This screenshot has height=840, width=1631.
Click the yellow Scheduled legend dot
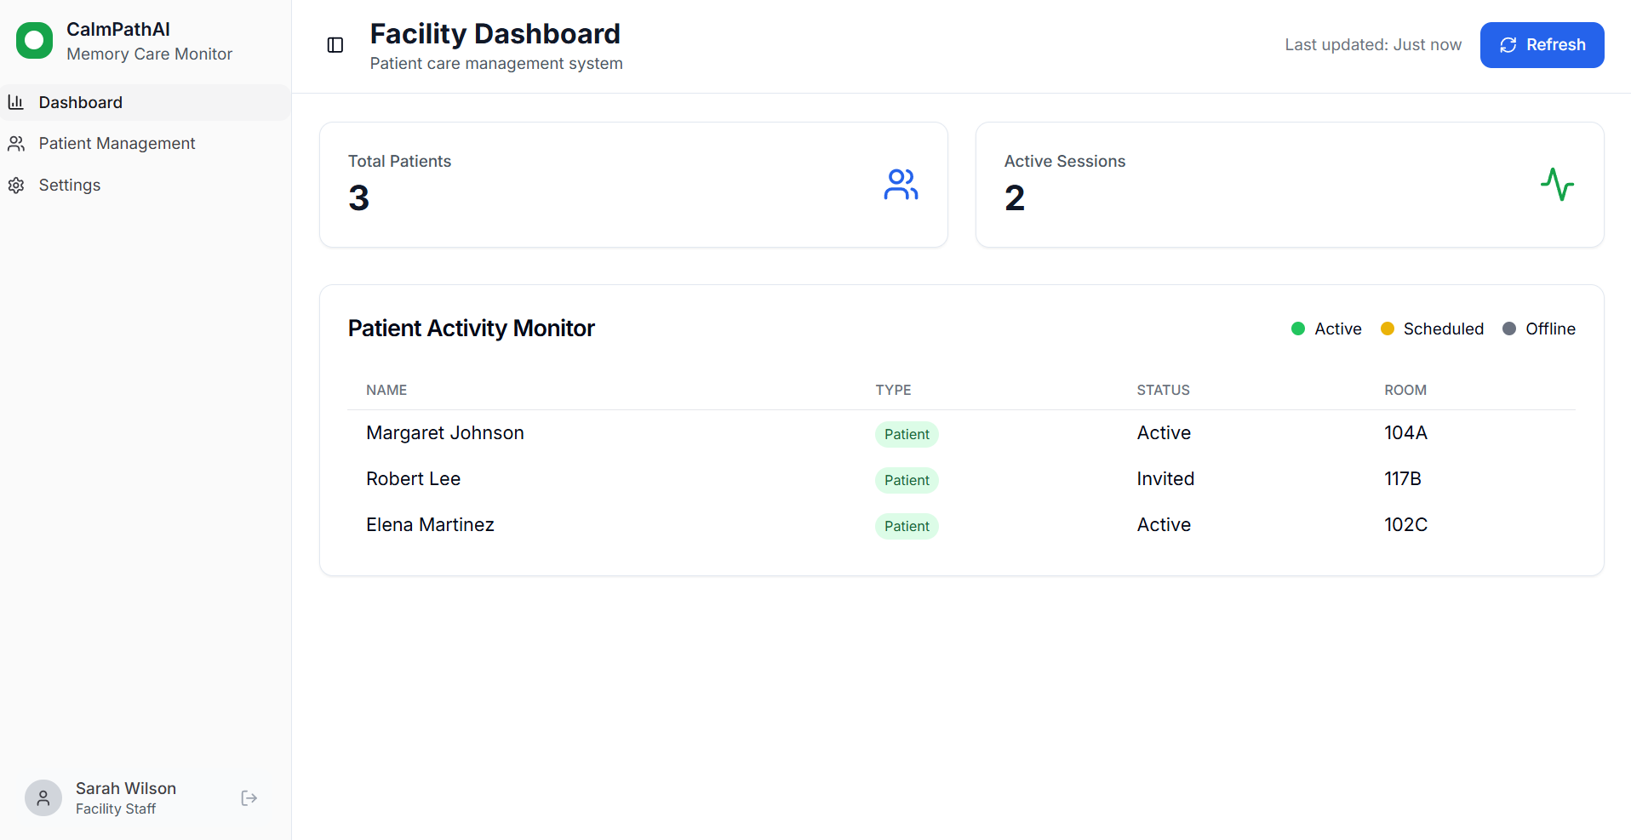click(x=1387, y=329)
